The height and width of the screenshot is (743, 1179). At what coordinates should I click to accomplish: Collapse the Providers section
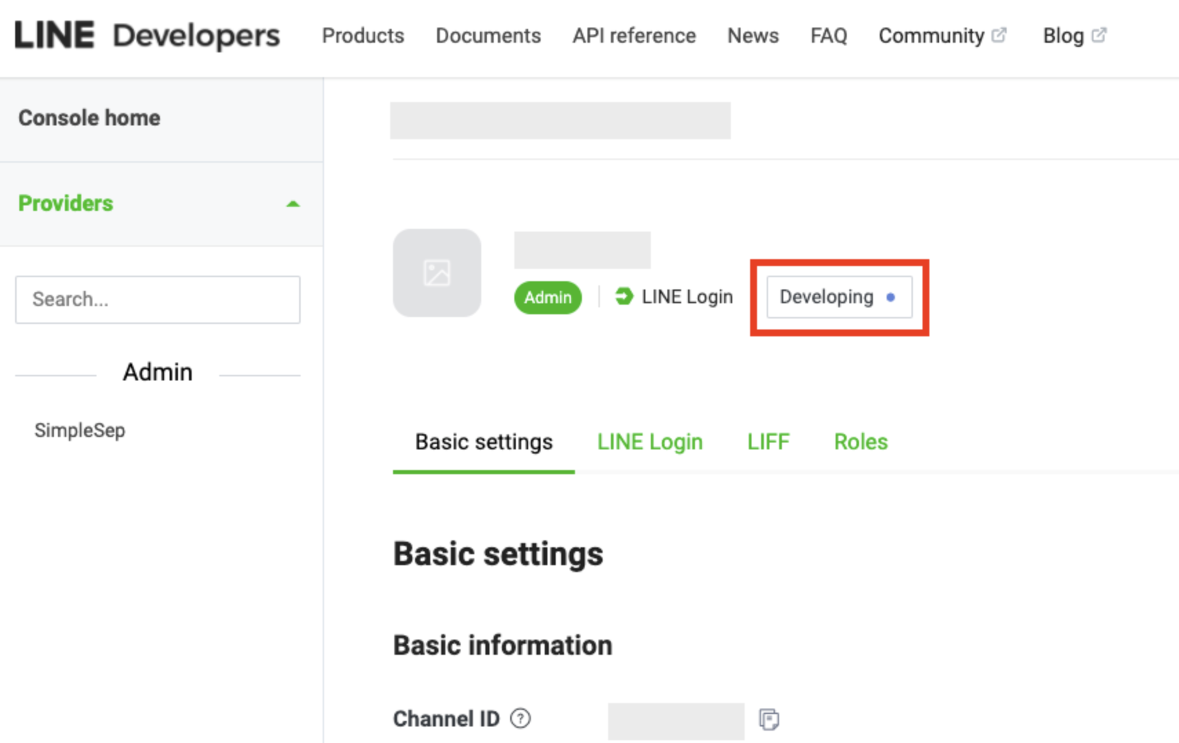click(x=161, y=204)
